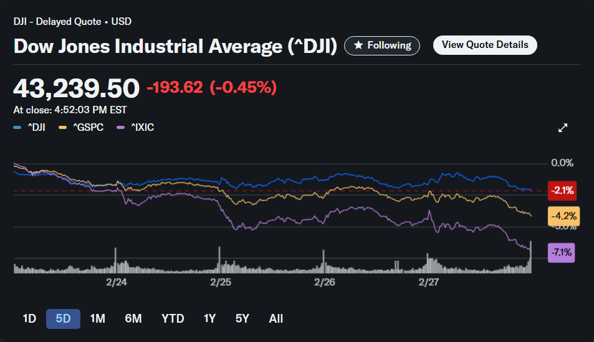Click the purple -7.1% value label
This screenshot has height=342, width=594.
[x=562, y=253]
